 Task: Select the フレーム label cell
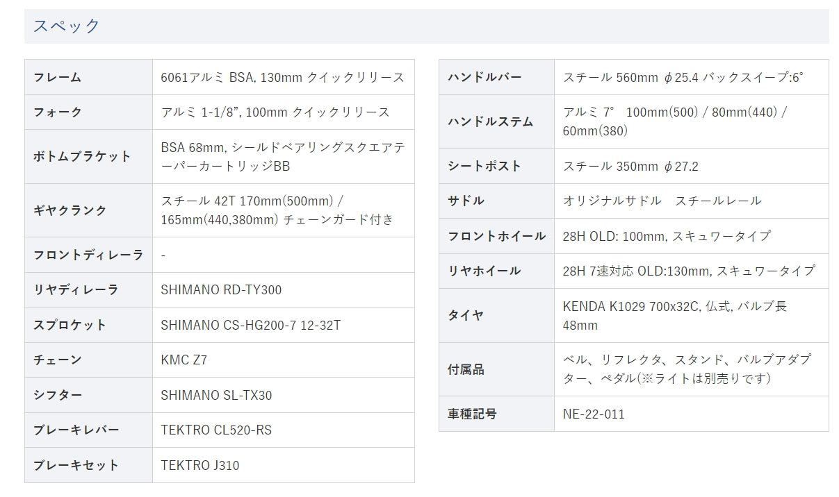coord(88,77)
